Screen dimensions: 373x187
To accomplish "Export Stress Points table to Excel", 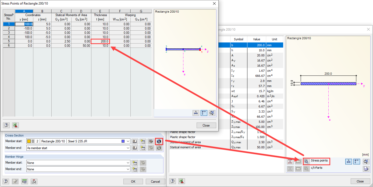I will [x=15, y=125].
